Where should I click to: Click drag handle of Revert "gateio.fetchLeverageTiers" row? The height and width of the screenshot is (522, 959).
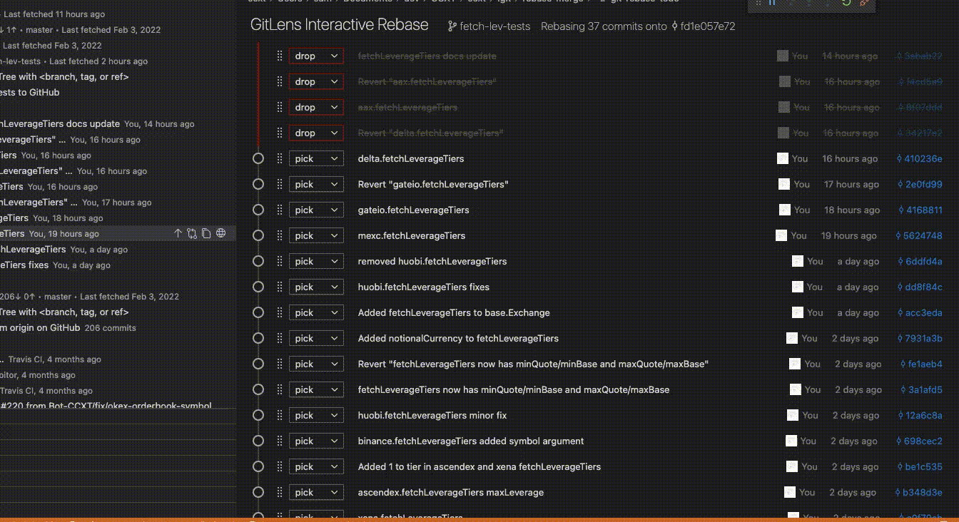coord(280,184)
